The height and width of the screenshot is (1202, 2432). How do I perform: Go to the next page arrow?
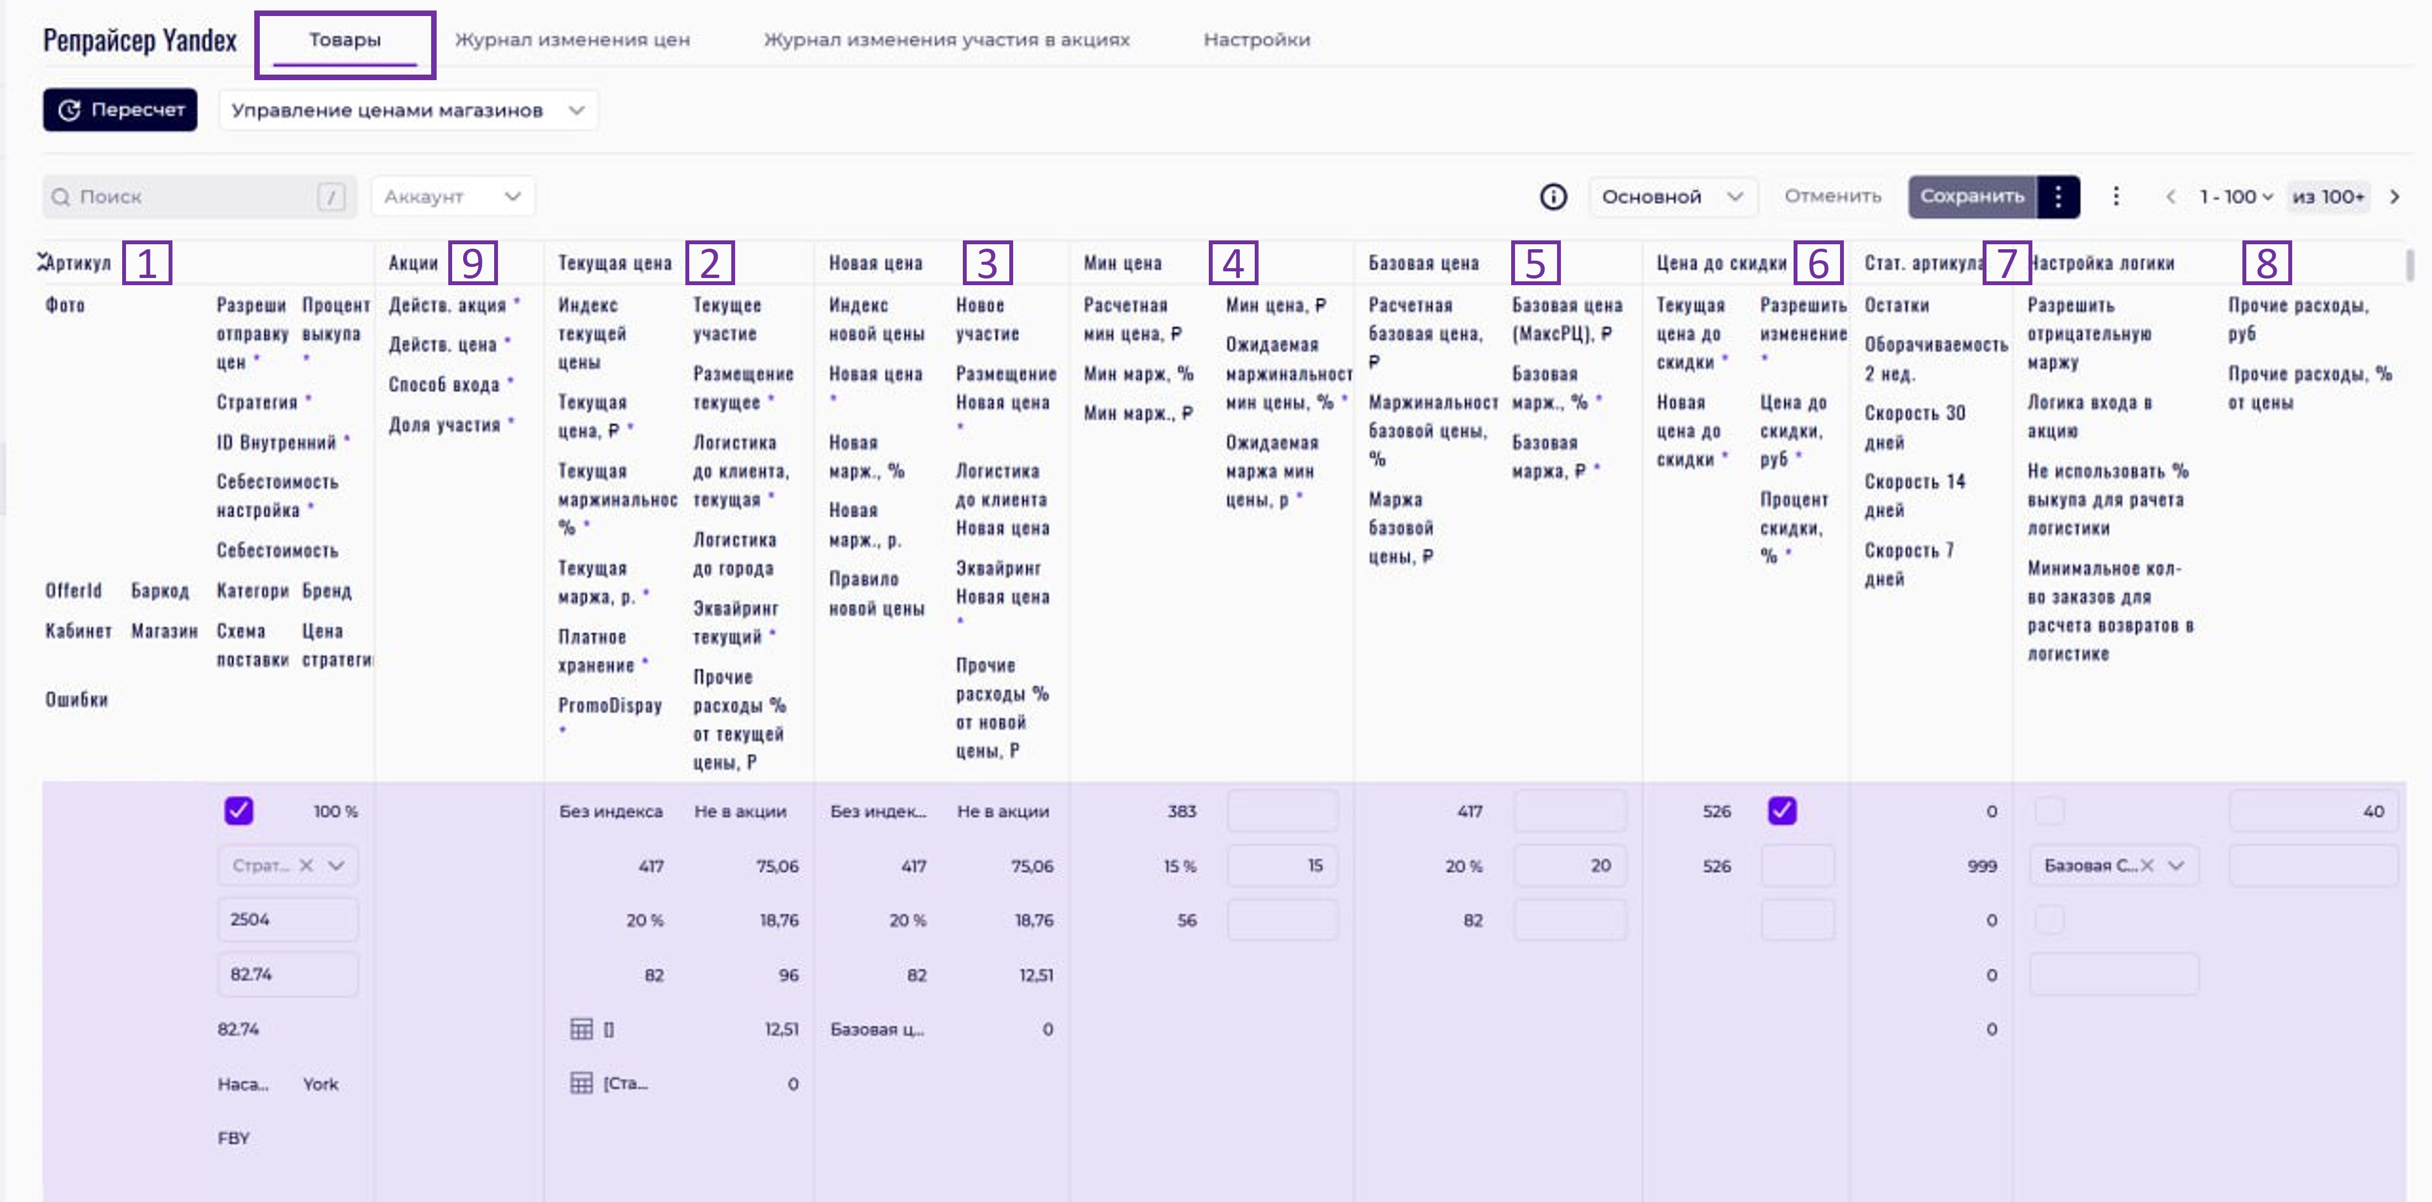[2394, 196]
